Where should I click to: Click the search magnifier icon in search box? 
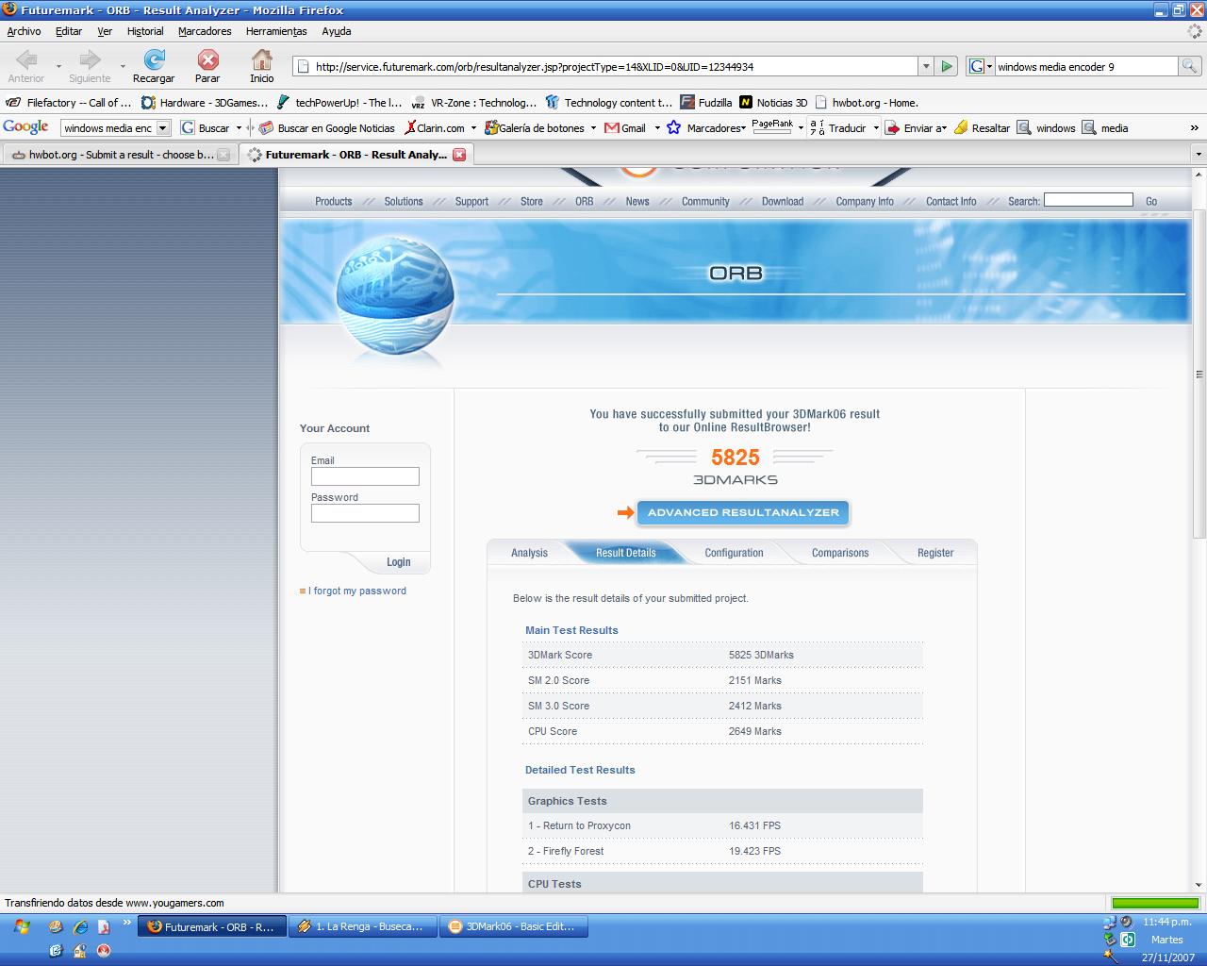(1189, 66)
